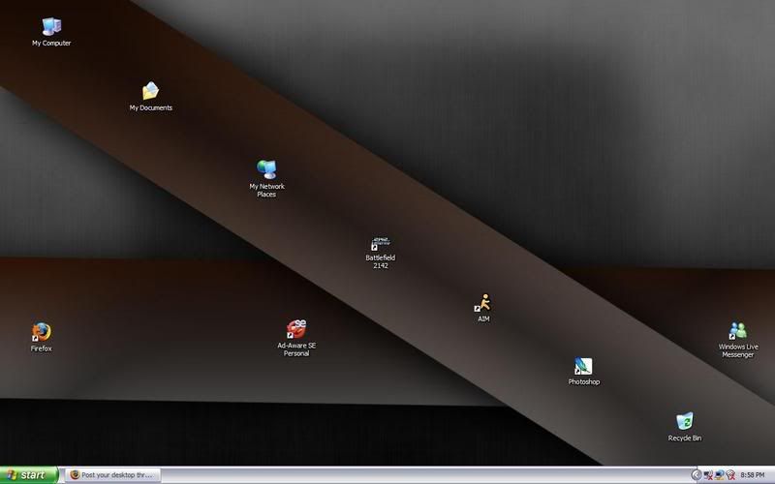Click the 'Recycle Bin' label text
The image size is (775, 484).
pyautogui.click(x=684, y=439)
